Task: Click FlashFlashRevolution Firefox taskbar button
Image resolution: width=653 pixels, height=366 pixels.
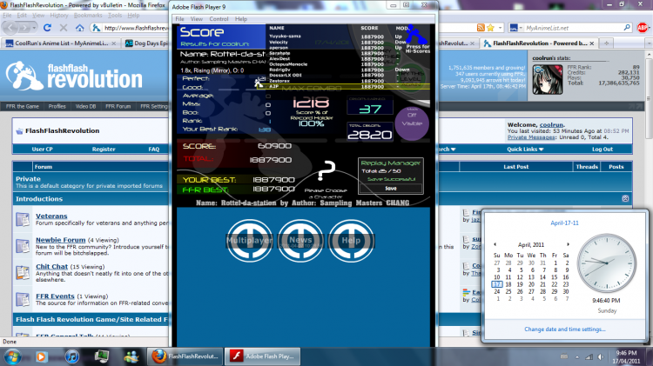Action: click(185, 356)
